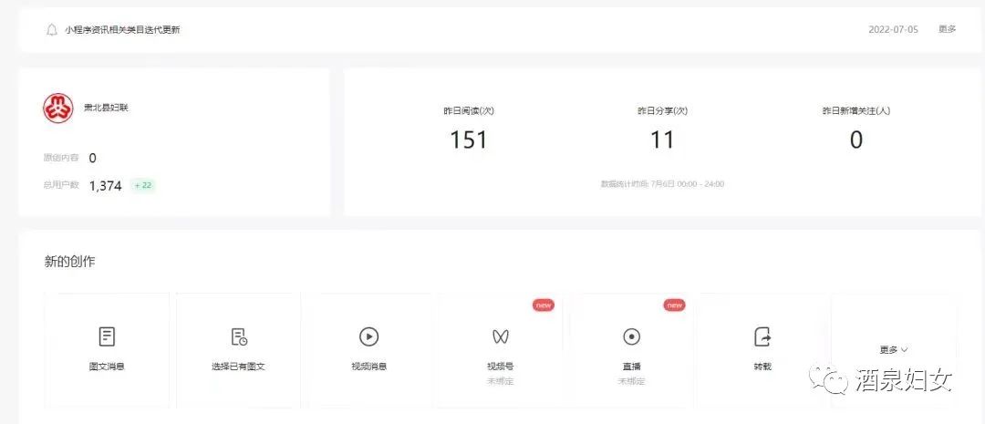View 昨日新增关注 count of 0

855,140
